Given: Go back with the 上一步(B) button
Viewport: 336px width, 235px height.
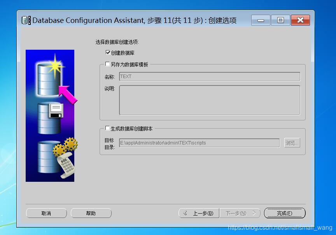Looking at the screenshot, I should (x=199, y=213).
